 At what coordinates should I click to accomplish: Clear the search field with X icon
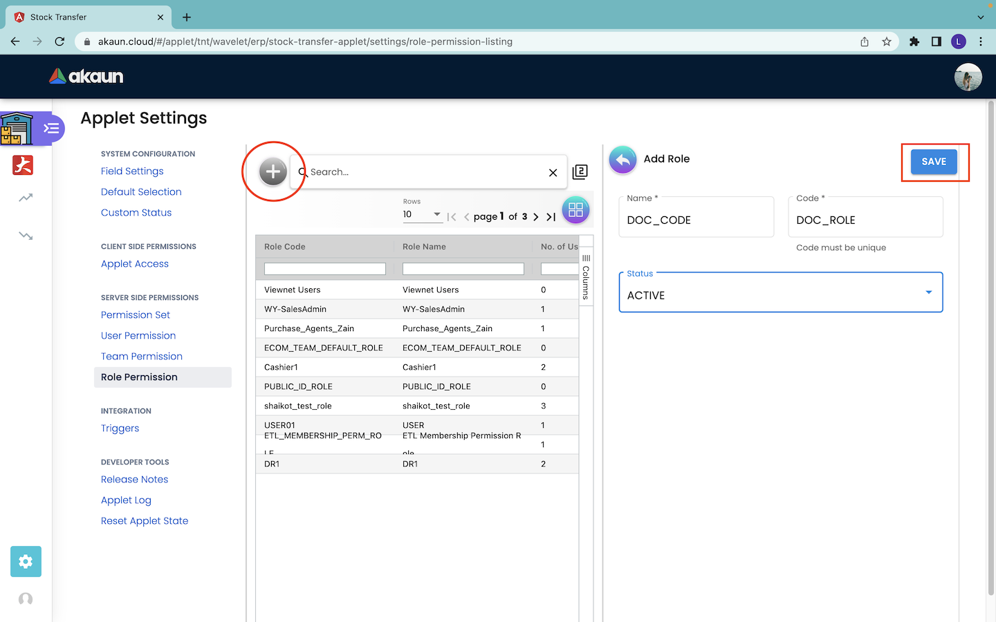click(553, 173)
